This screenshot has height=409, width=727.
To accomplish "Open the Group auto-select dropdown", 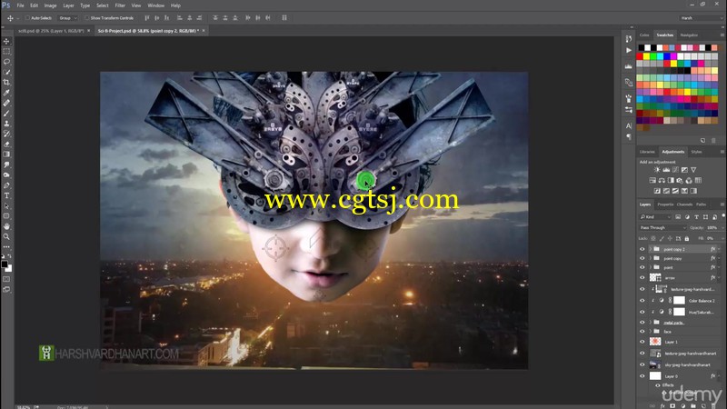I will 67,18.
